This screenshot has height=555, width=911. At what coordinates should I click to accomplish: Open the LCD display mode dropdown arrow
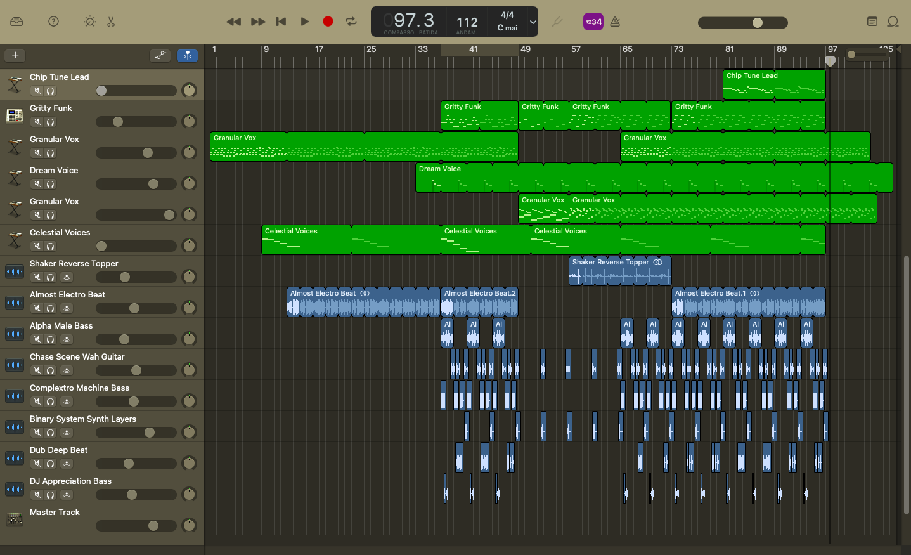click(x=533, y=22)
